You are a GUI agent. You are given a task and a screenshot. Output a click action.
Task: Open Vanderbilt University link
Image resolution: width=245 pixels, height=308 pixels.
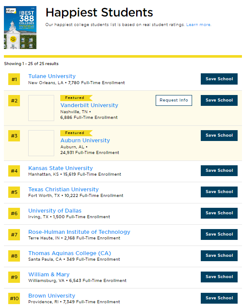coord(89,105)
